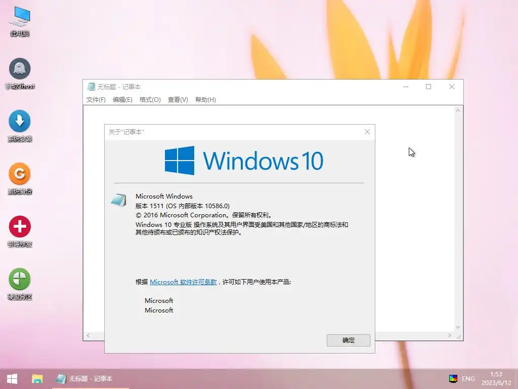
Task: Click Notepad vertical scrollbar up arrow
Action: coord(458,110)
